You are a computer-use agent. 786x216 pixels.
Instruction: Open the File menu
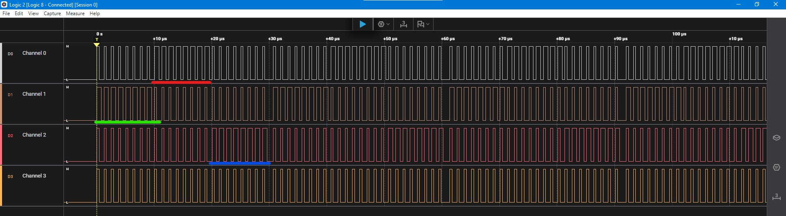pos(6,13)
